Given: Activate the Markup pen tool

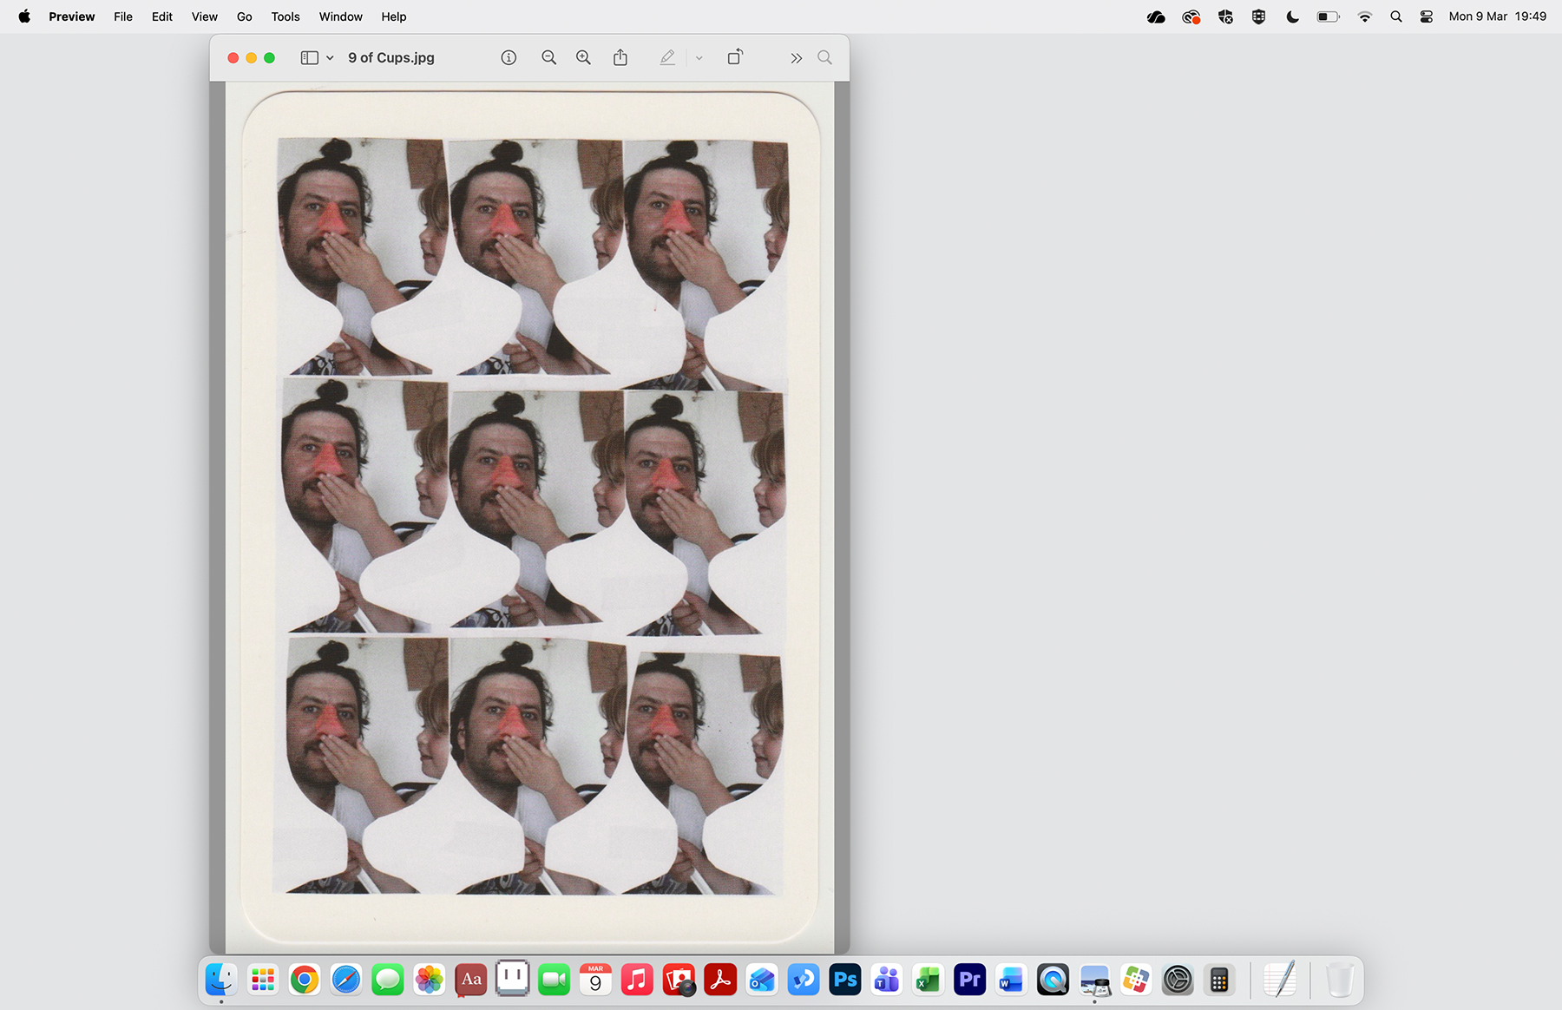Looking at the screenshot, I should click(666, 58).
